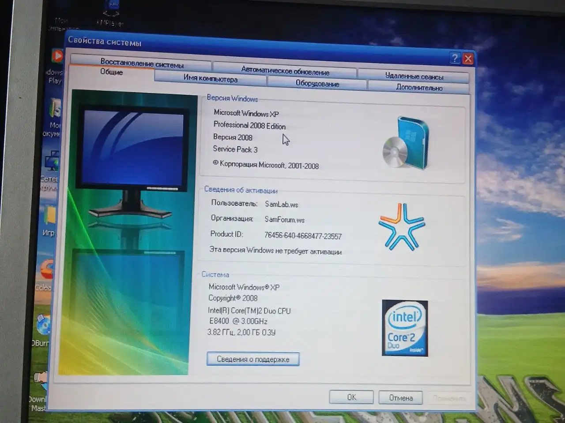Switch to the Дополнительно tab
This screenshot has width=565, height=423.
click(x=418, y=87)
